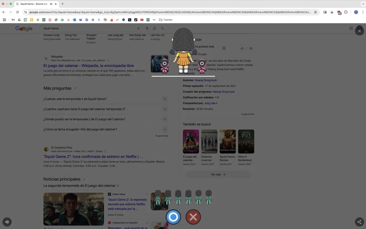
Task: Open the TikTok bookmark
Action: [135, 20]
